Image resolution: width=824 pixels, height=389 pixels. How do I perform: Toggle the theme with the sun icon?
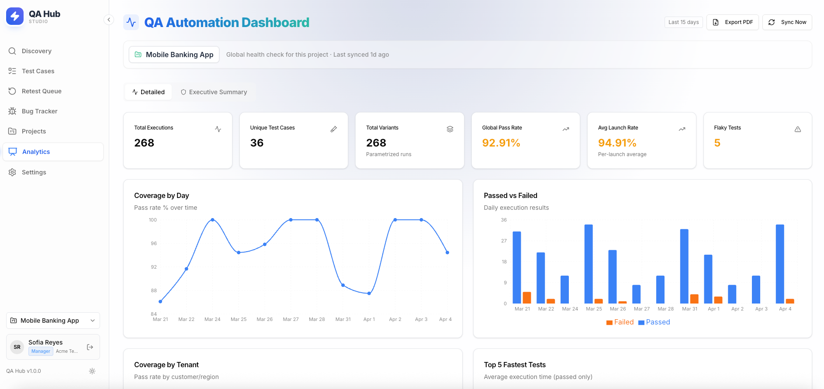[x=92, y=371]
